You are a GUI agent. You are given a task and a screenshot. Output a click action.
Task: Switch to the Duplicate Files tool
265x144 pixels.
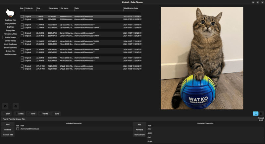pos(10,20)
